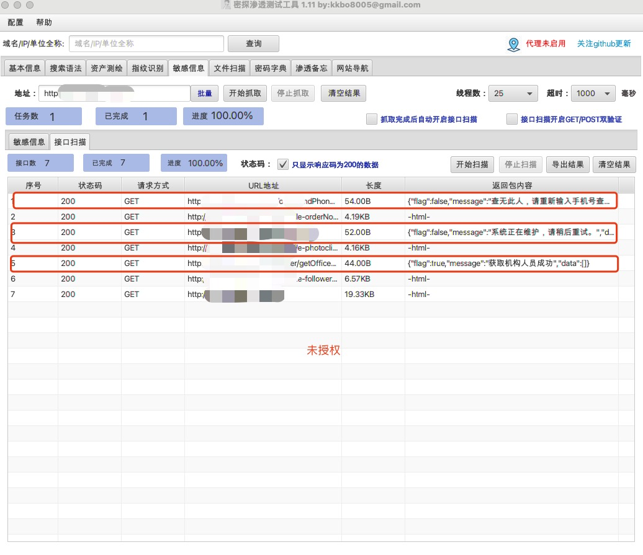Switch to the 资产测绘 tab

tap(107, 68)
